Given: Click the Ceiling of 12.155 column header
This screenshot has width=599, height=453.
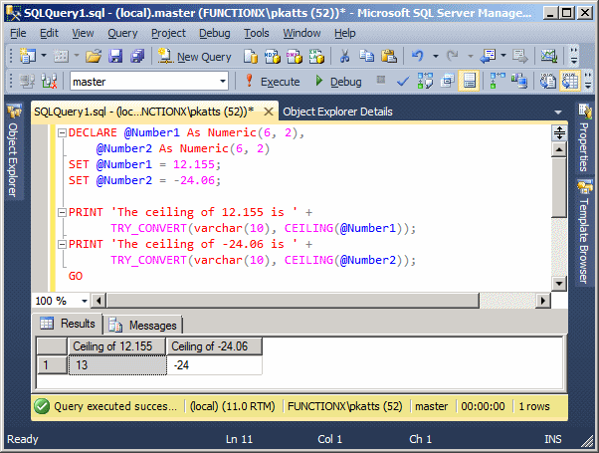Looking at the screenshot, I should point(116,346).
